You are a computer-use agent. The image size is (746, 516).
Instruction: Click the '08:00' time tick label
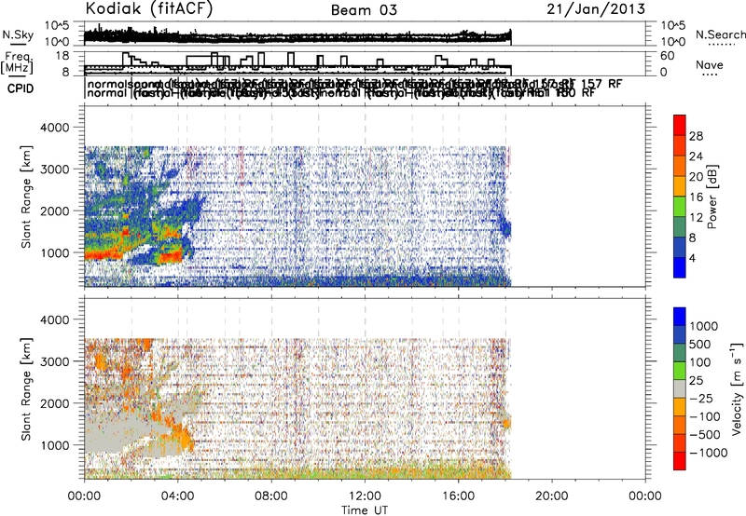[271, 496]
